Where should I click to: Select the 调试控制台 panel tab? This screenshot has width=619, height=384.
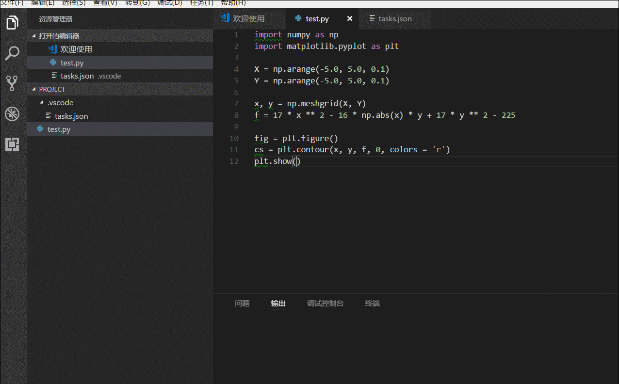(325, 303)
